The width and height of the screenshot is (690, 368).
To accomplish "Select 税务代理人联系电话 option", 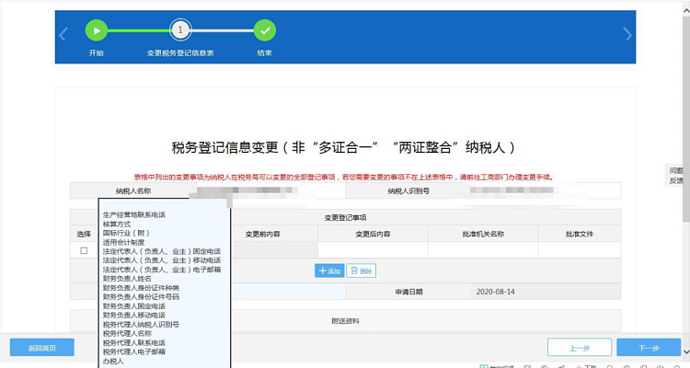I will tap(133, 342).
